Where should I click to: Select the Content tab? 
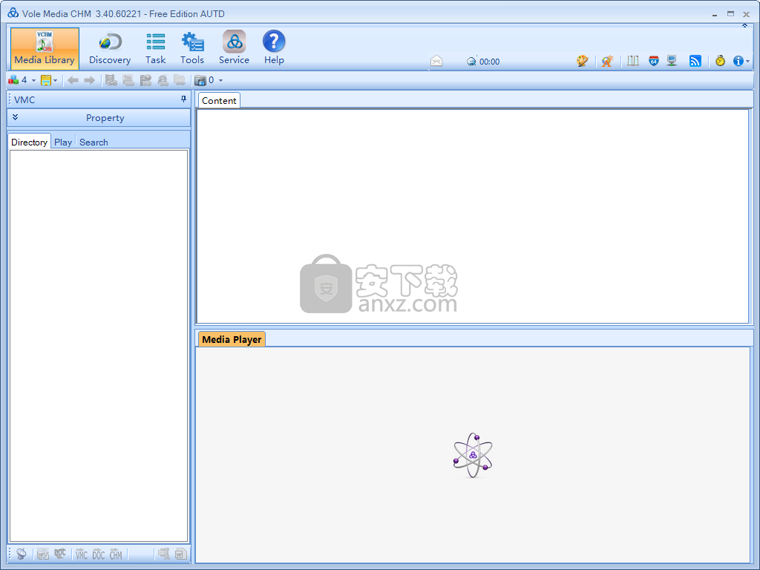[x=219, y=100]
